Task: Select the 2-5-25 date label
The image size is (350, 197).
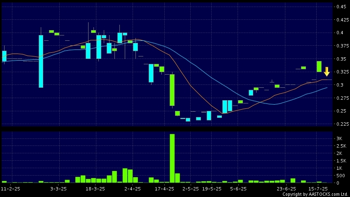Action: tap(190, 189)
